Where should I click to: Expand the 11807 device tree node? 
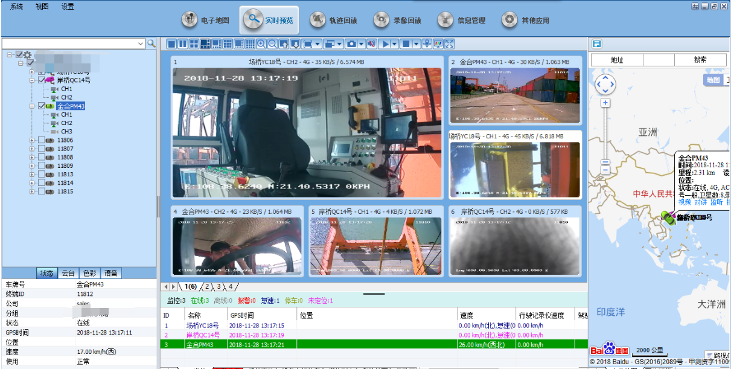coord(32,149)
